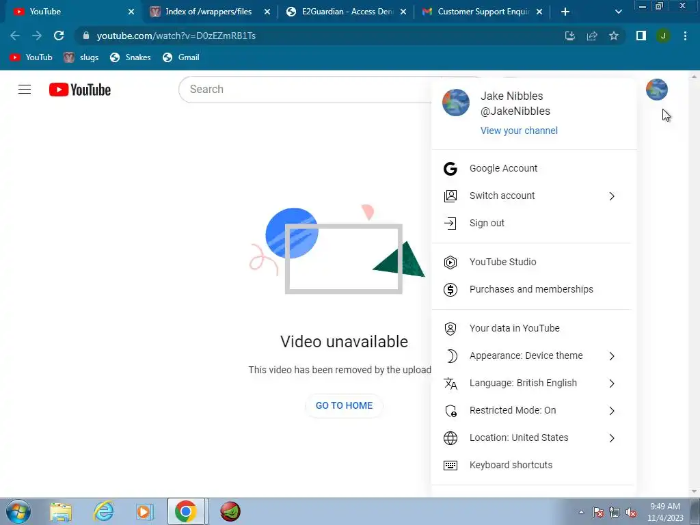The width and height of the screenshot is (700, 525).
Task: Open Chrome three-dot menu
Action: coord(685,36)
